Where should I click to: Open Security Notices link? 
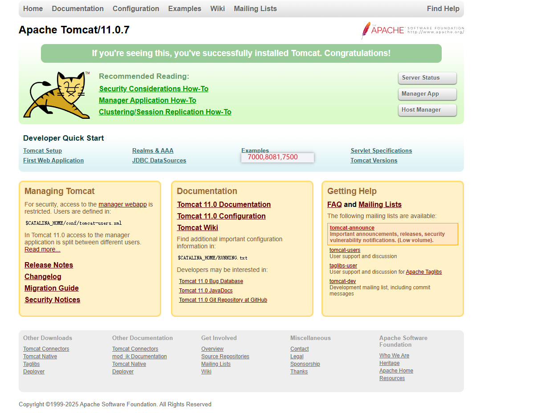[x=53, y=300]
